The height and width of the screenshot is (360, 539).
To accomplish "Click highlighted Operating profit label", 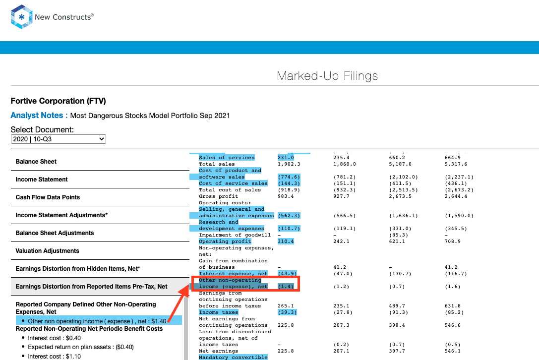I will pyautogui.click(x=225, y=241).
